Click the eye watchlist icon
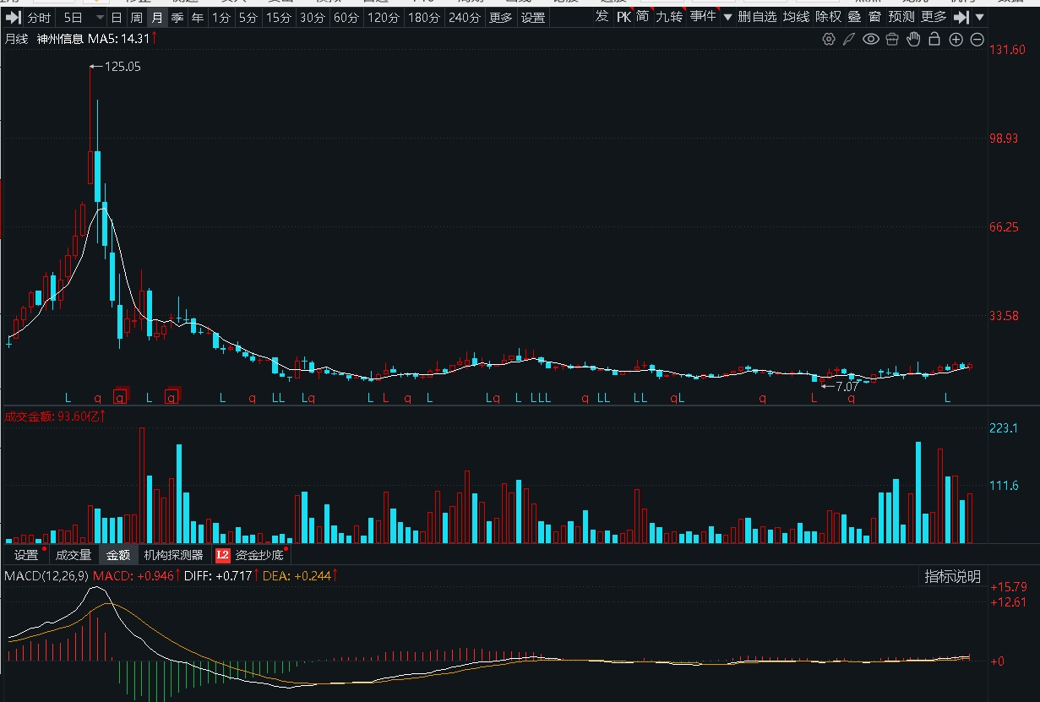Screen dimensions: 1040x702 pyautogui.click(x=870, y=39)
